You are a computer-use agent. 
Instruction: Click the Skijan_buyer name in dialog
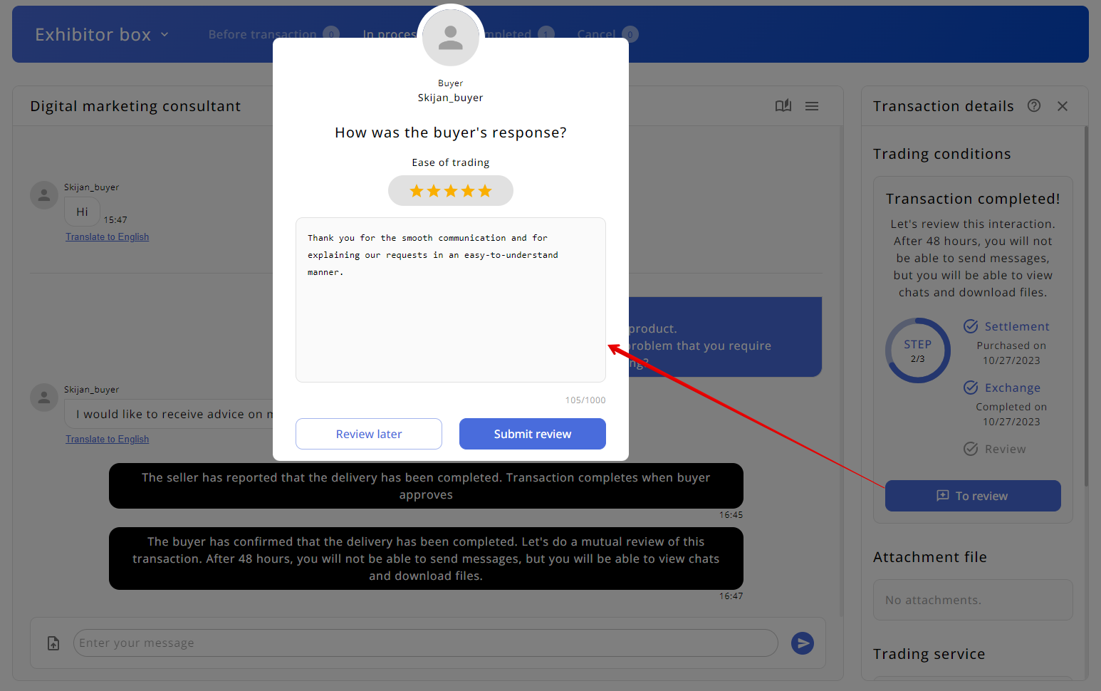(451, 98)
